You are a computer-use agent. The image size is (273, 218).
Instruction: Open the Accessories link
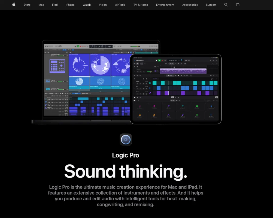190,5
